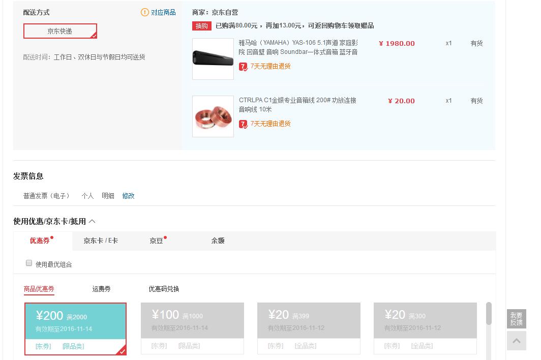Open the CTRLPA speaker cable thumbnail
The image size is (541, 360).
click(x=213, y=116)
